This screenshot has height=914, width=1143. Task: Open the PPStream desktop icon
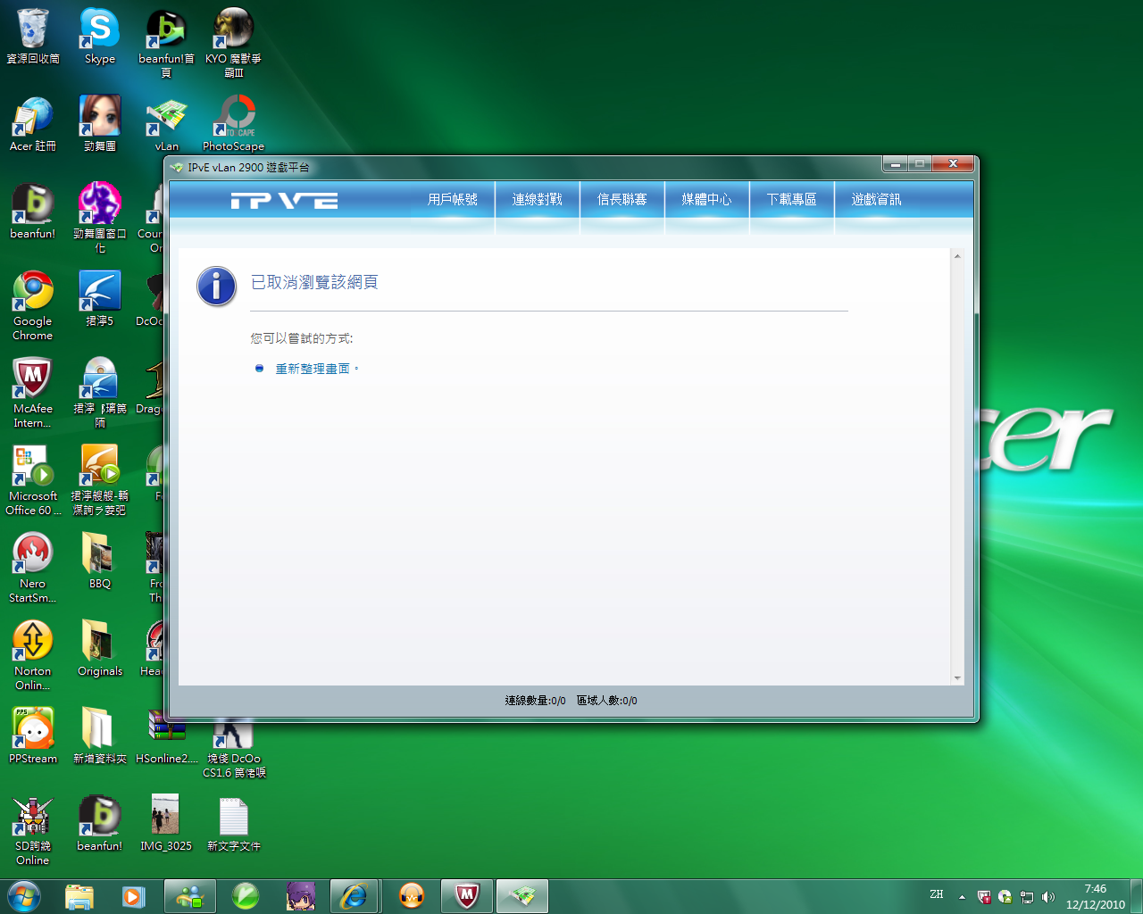pos(33,730)
